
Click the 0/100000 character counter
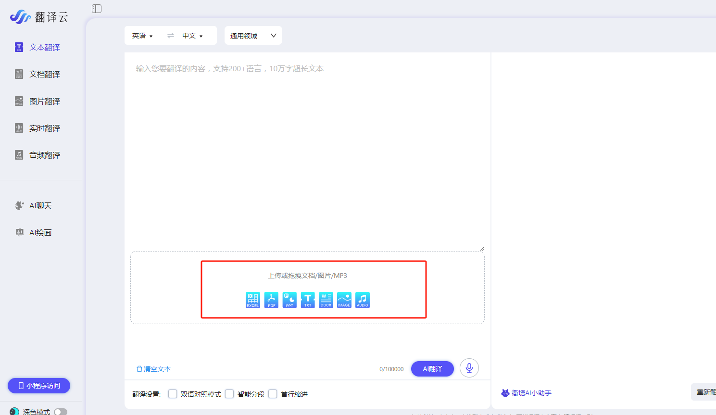(391, 369)
